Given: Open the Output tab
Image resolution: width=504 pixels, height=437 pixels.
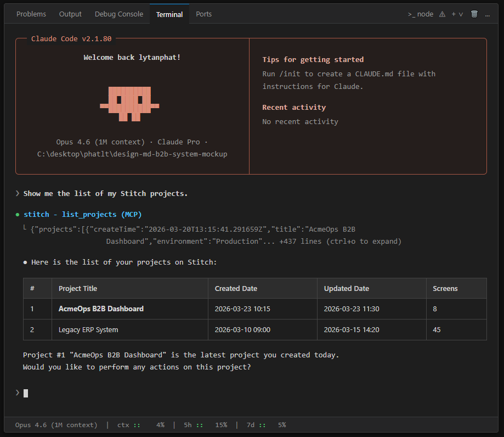Looking at the screenshot, I should [x=70, y=14].
